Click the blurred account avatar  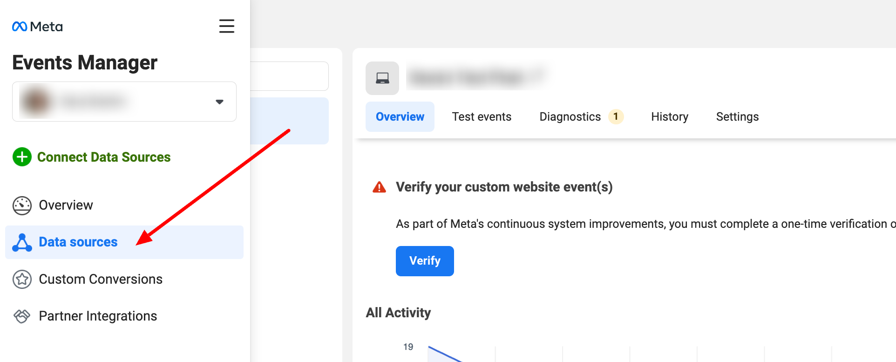pos(36,101)
